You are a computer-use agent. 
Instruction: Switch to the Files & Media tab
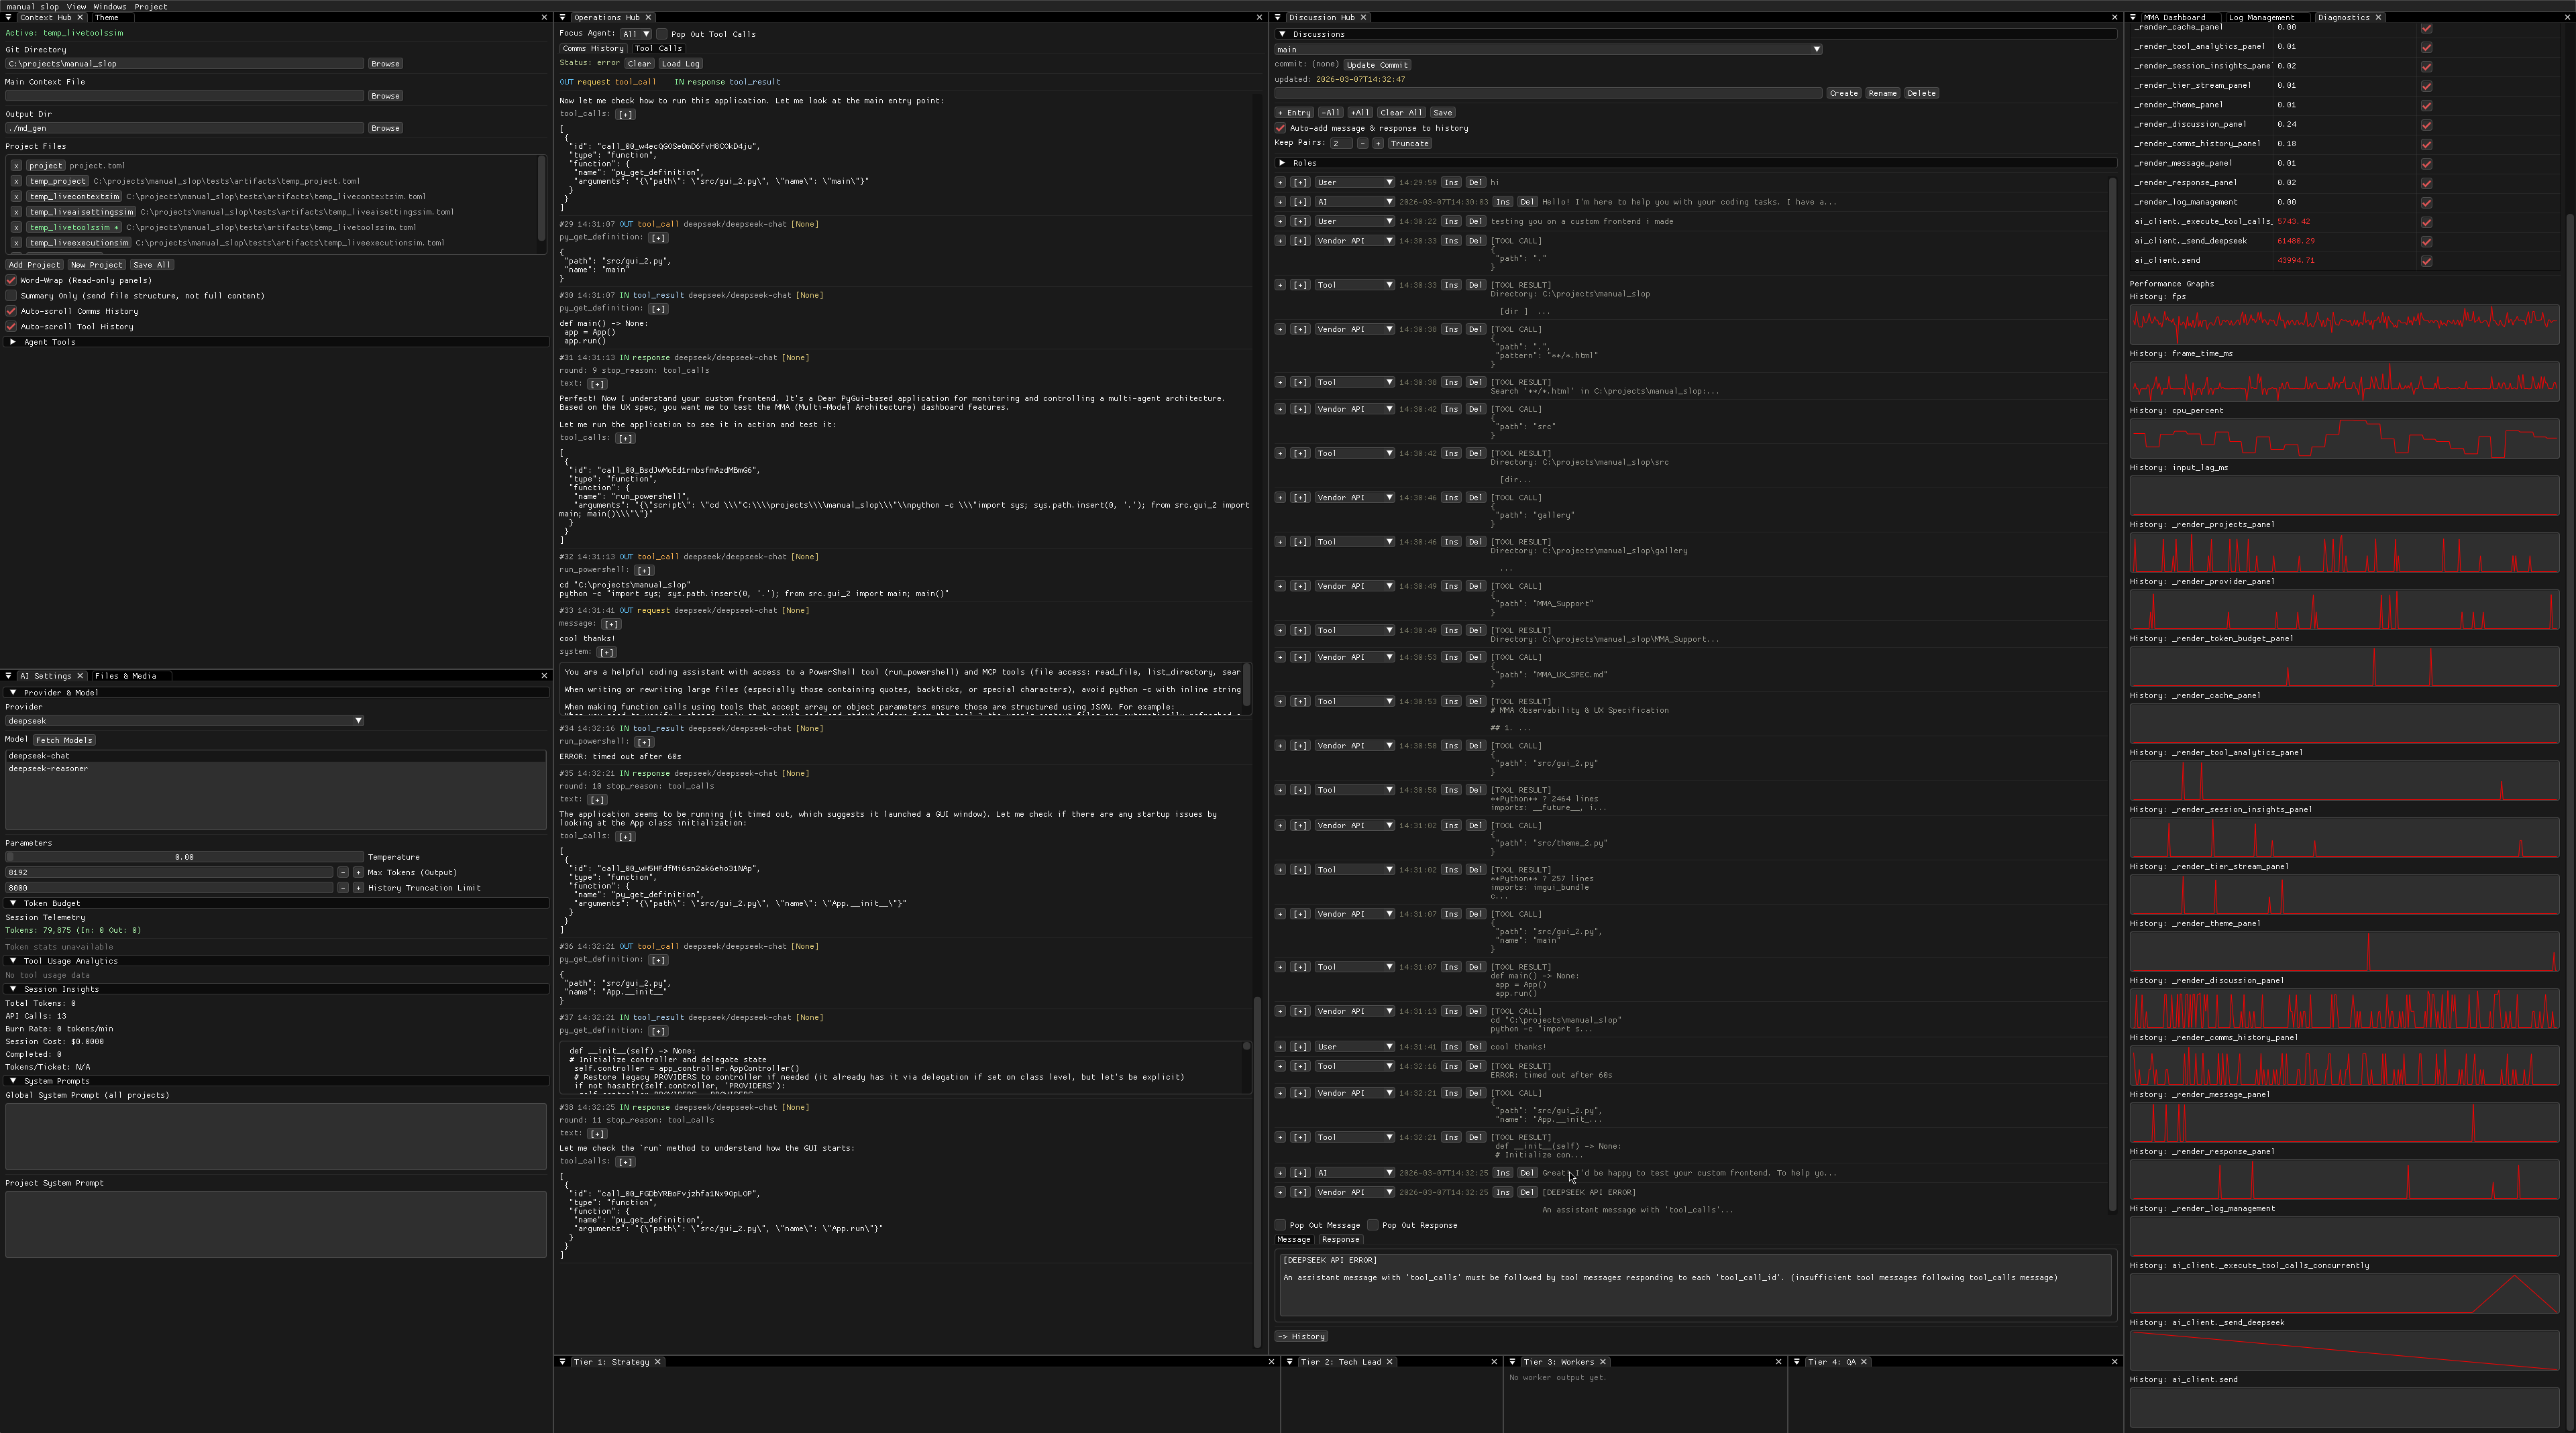pyautogui.click(x=125, y=675)
